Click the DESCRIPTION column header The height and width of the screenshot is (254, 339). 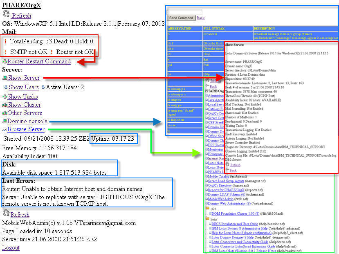coord(296,29)
